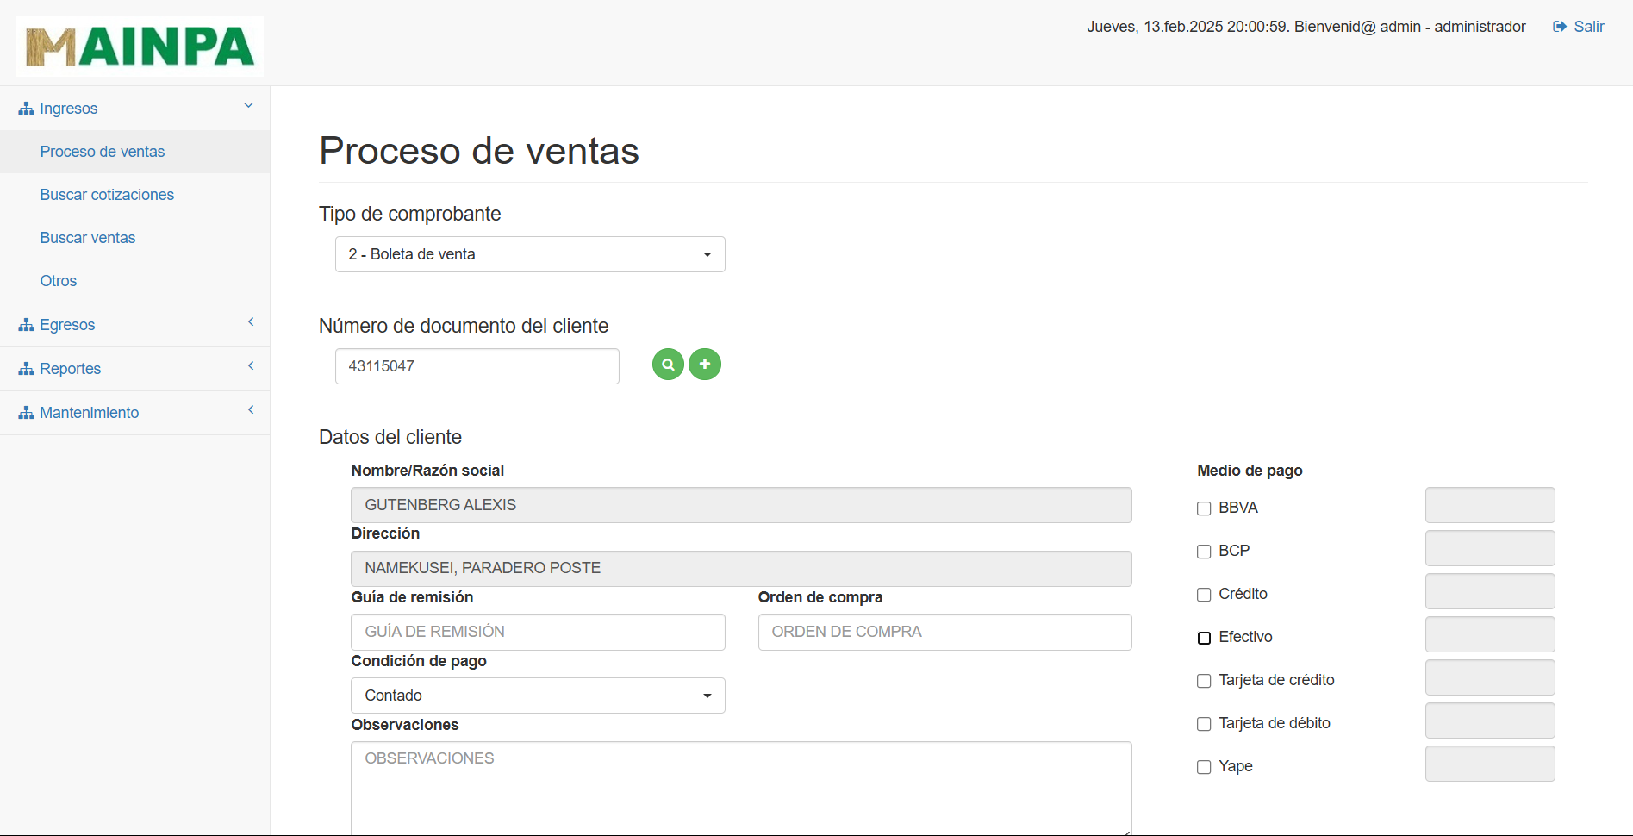Open the Tipo de comprobante dropdown
The width and height of the screenshot is (1633, 836).
click(529, 254)
